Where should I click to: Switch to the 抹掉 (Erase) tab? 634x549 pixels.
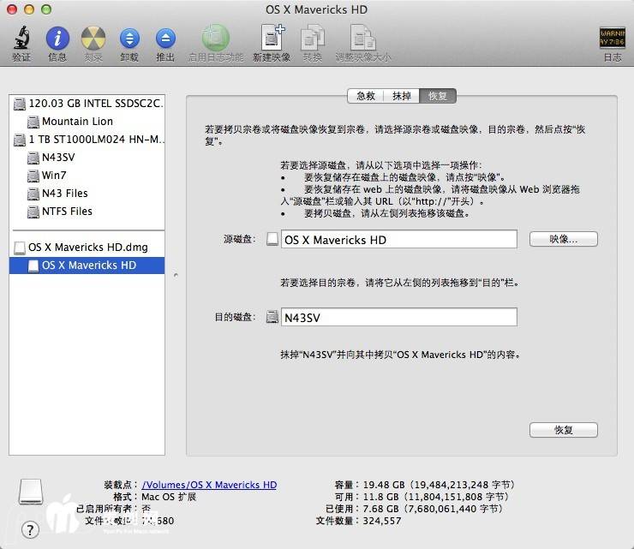coord(402,96)
